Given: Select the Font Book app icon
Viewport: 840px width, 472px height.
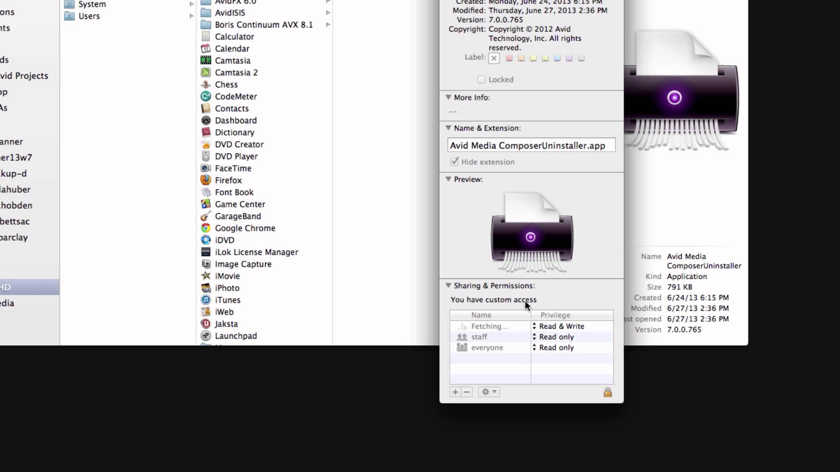Looking at the screenshot, I should 206,192.
